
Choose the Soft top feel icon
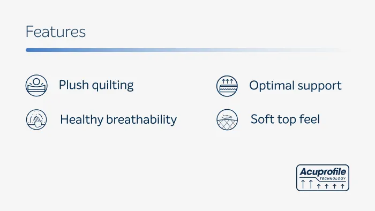pos(227,119)
